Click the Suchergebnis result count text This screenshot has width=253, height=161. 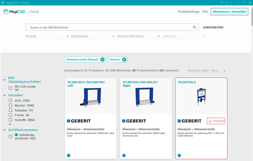(121, 70)
